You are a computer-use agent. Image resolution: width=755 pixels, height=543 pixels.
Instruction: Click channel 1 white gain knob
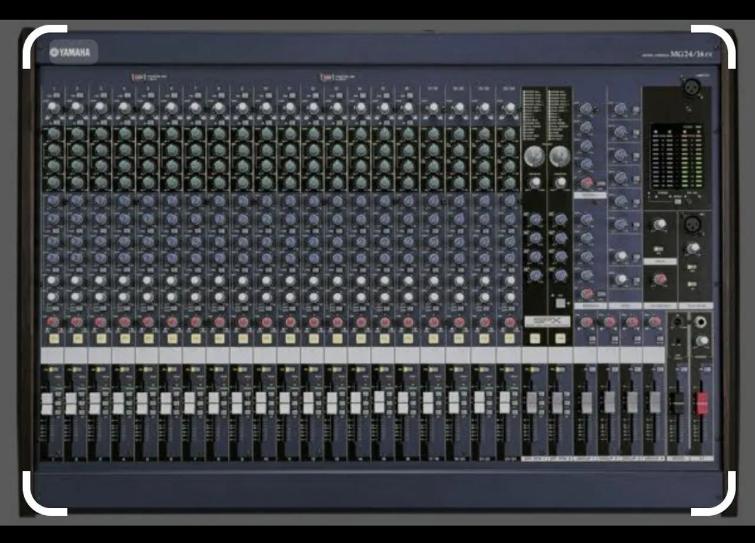pyautogui.click(x=53, y=107)
